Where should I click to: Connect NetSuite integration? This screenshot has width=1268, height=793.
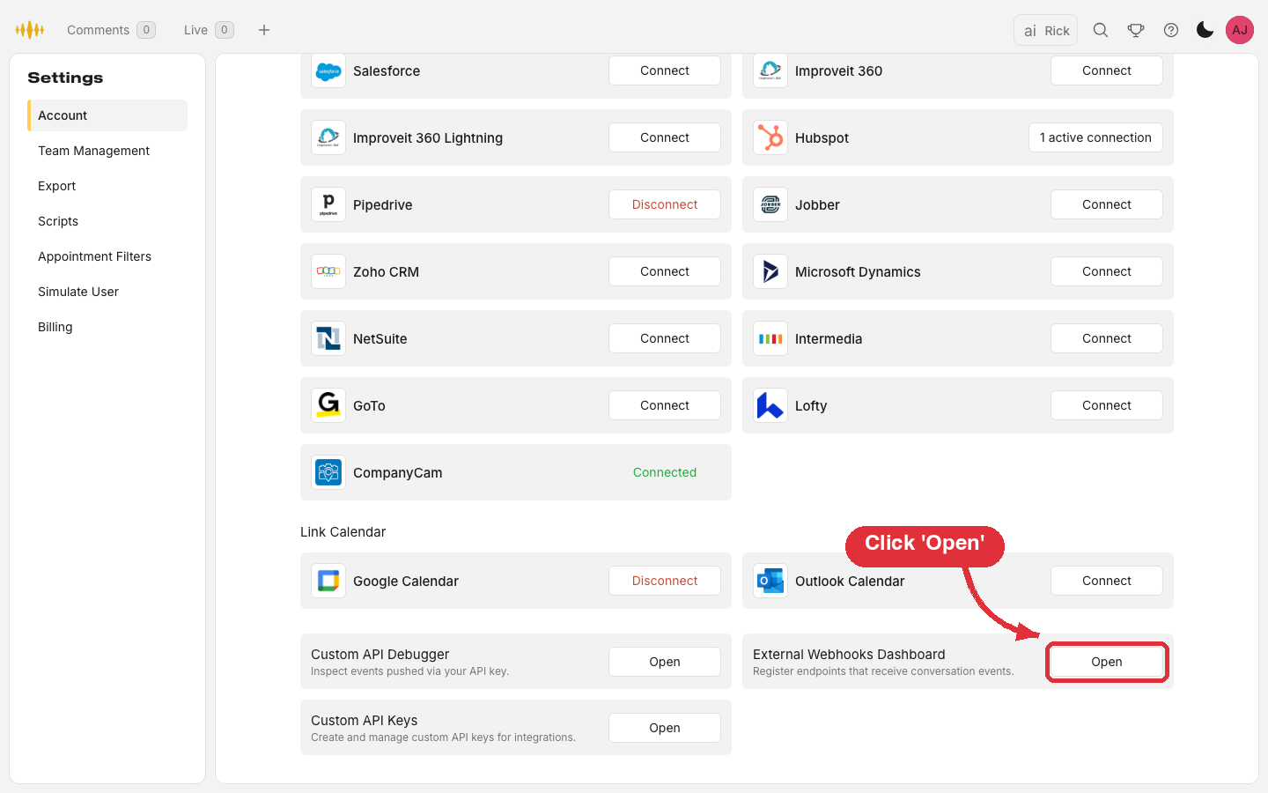pos(665,338)
